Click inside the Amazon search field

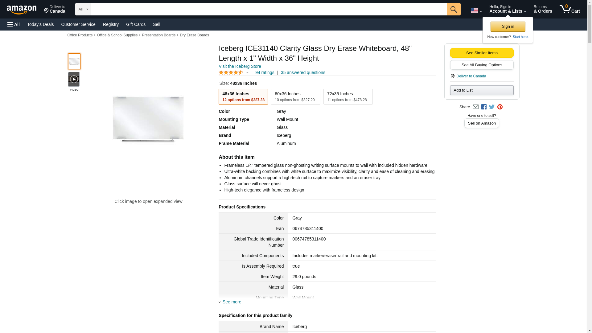(x=269, y=9)
